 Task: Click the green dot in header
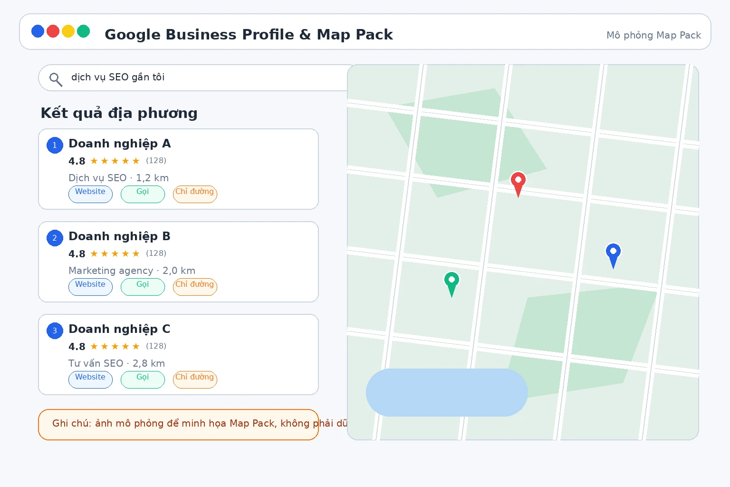tap(84, 31)
